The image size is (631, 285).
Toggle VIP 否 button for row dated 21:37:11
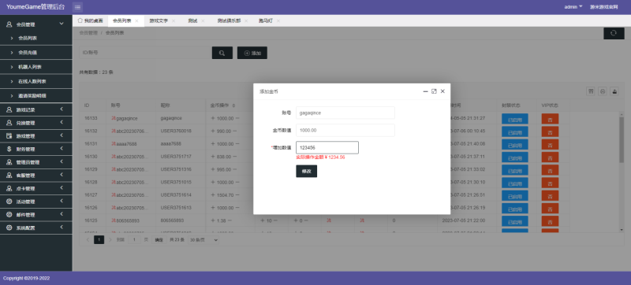click(550, 157)
